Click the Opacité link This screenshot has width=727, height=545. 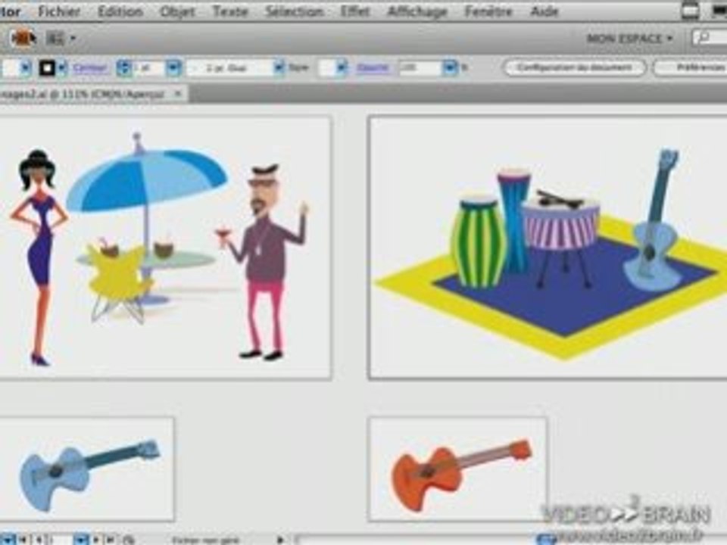[x=373, y=68]
